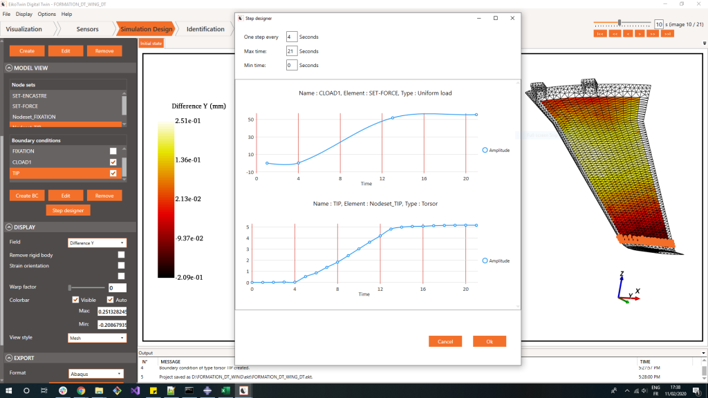Open Excel from the taskbar

(x=225, y=391)
